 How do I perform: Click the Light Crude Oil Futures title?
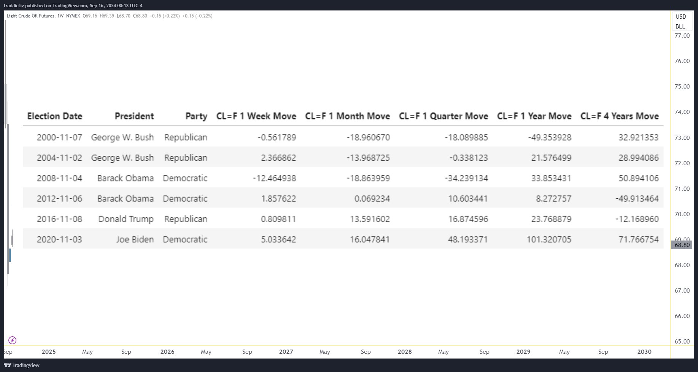coord(31,16)
